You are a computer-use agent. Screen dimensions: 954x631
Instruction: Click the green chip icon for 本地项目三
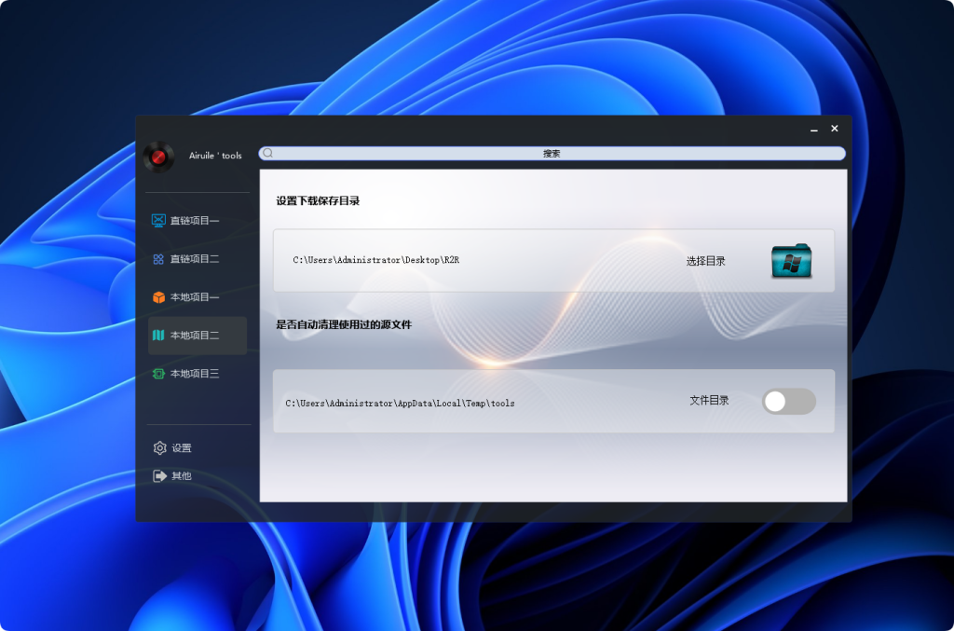158,374
